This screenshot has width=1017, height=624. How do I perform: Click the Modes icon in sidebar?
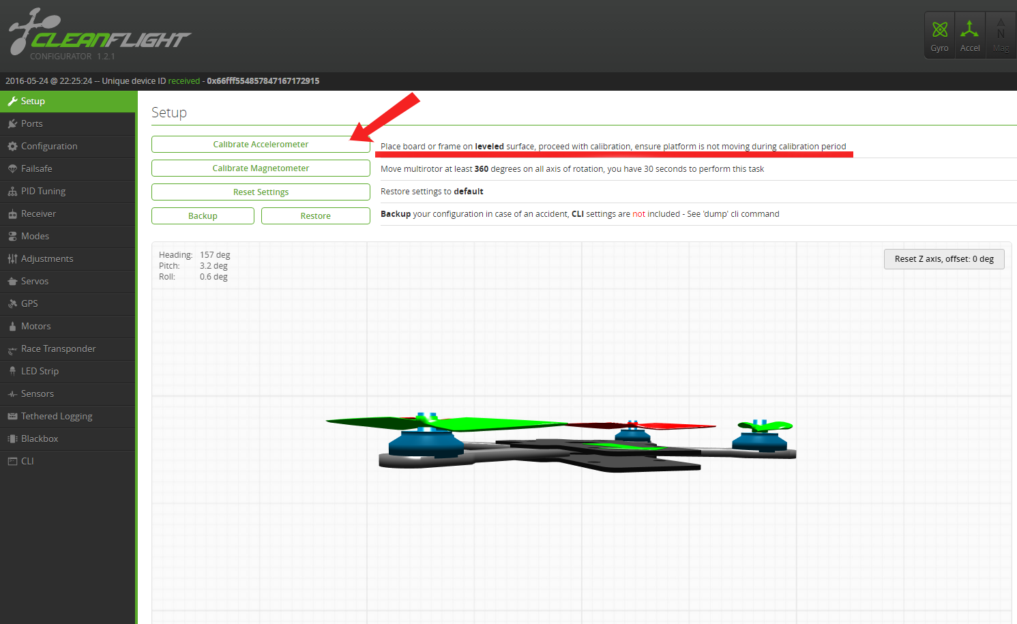click(12, 237)
